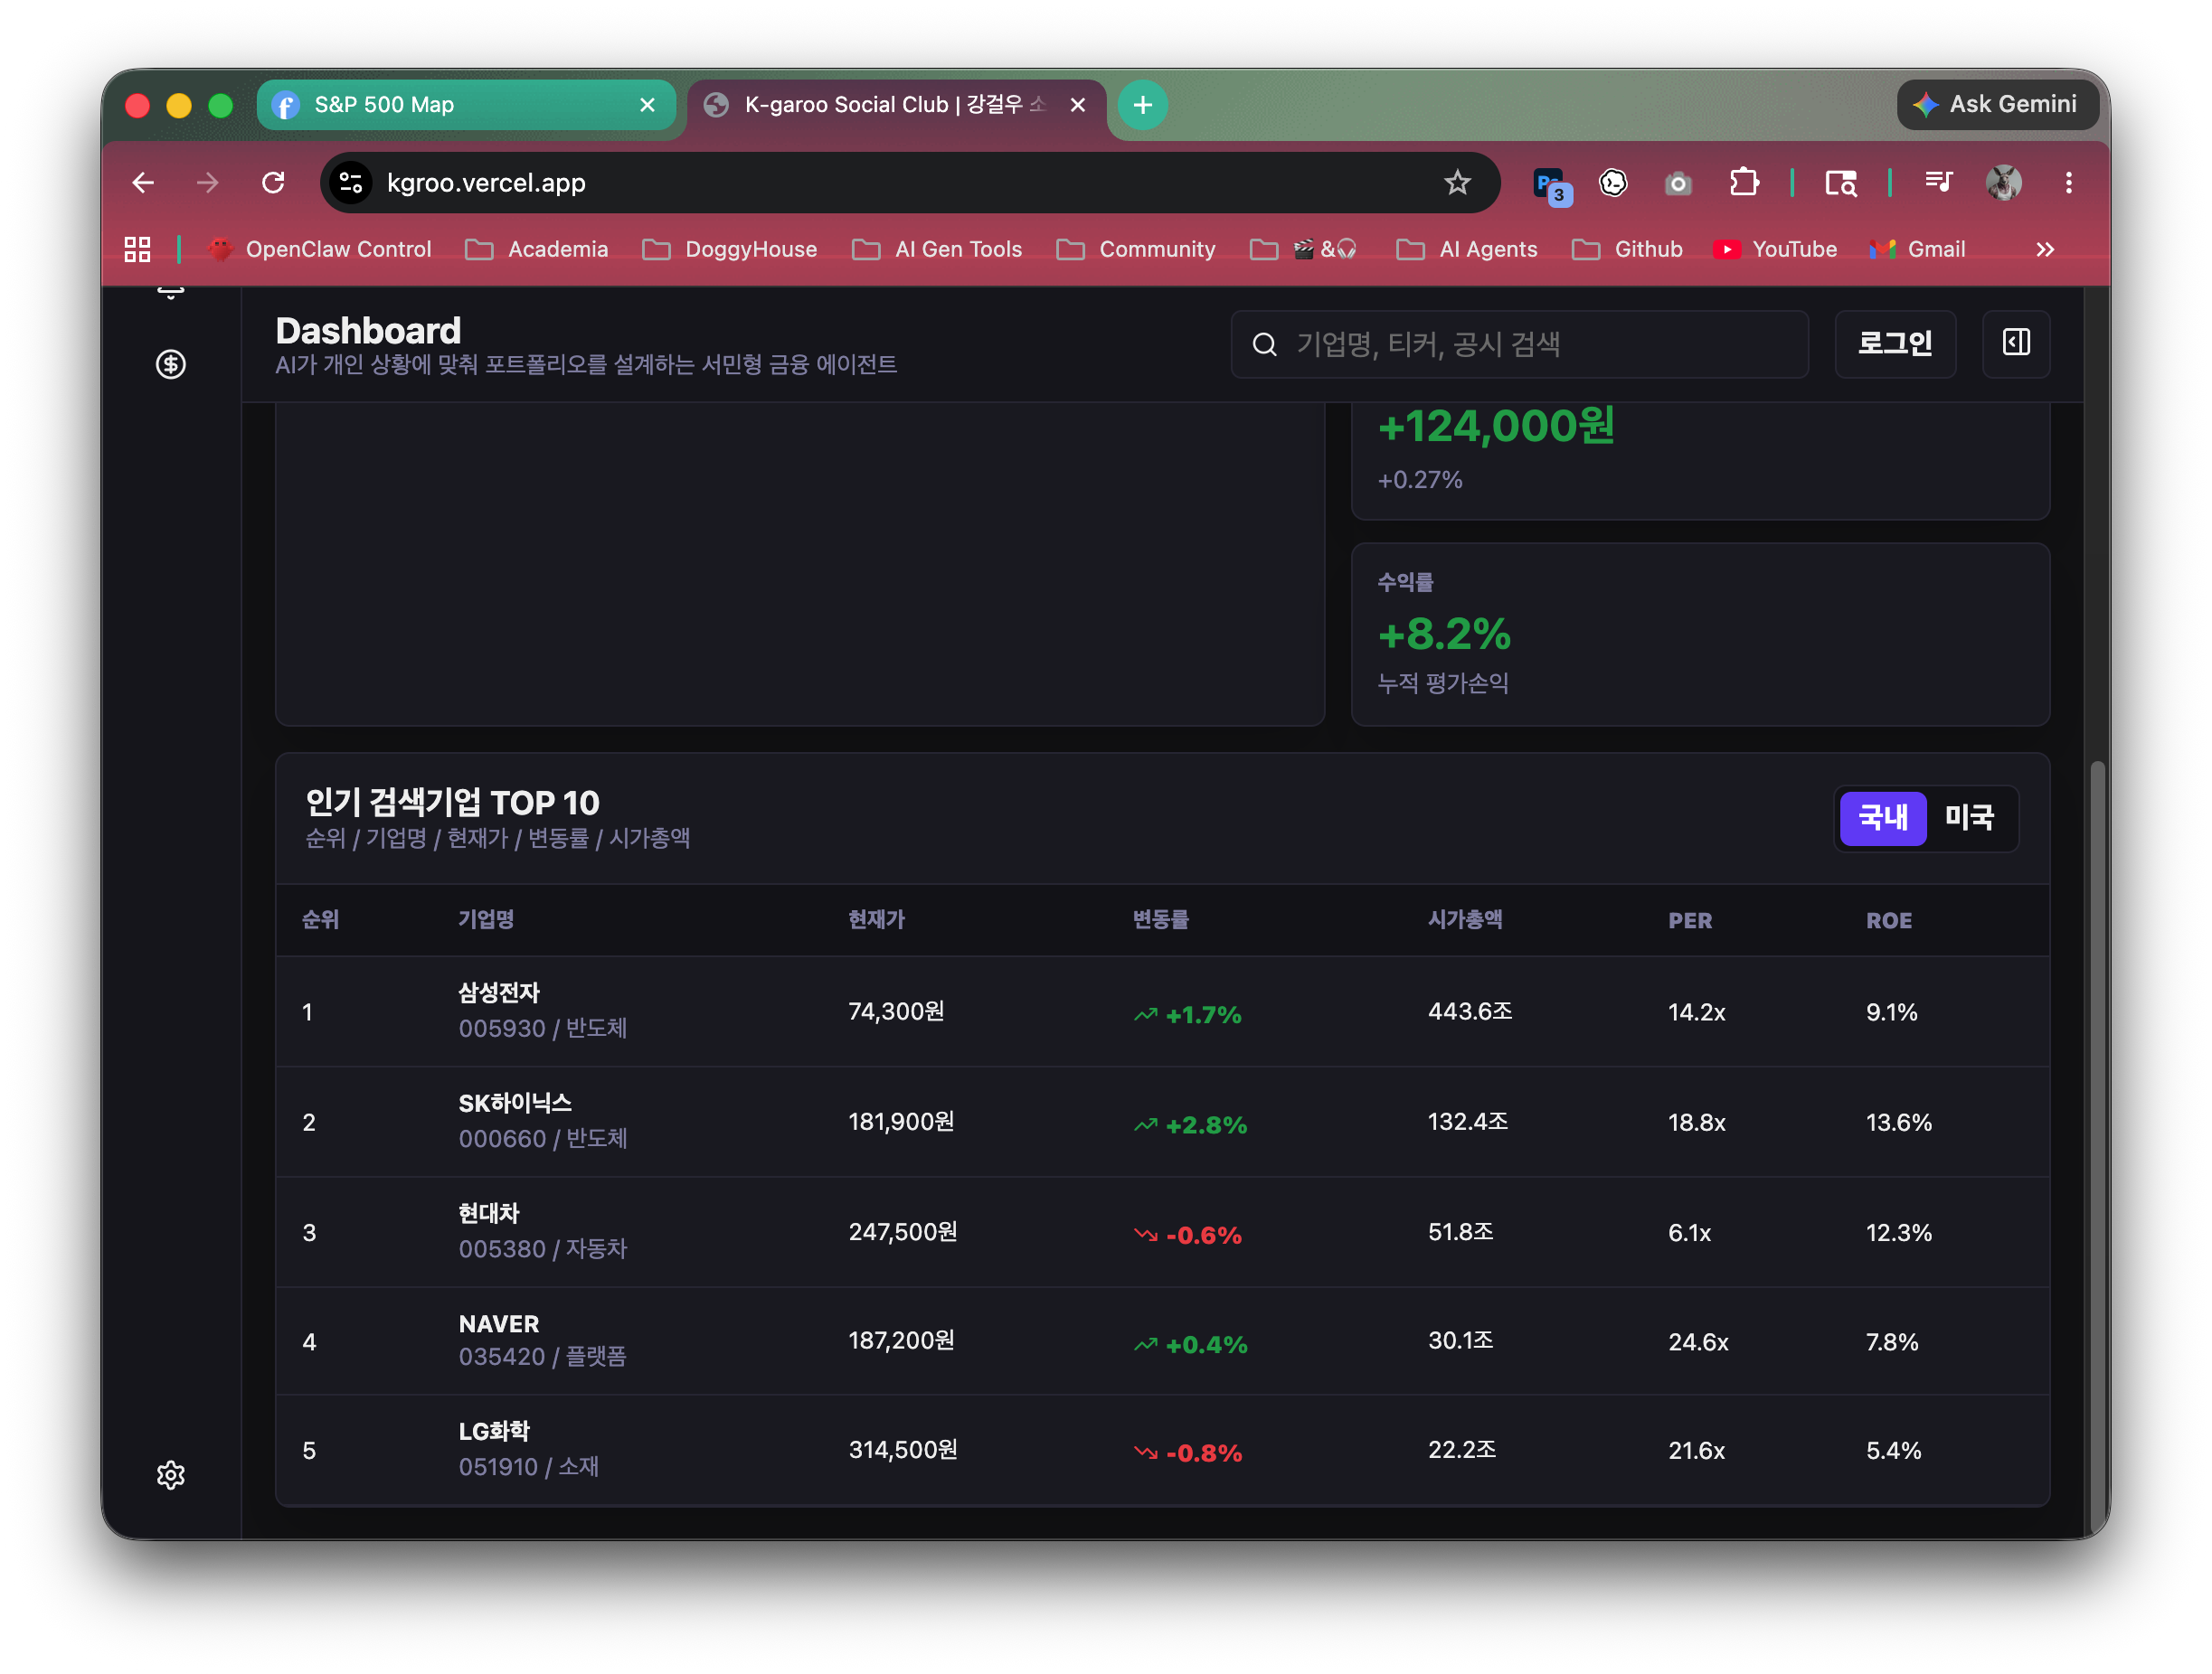Open AI Gen Tools bookmark folder
The height and width of the screenshot is (1674, 2212).
pyautogui.click(x=937, y=249)
